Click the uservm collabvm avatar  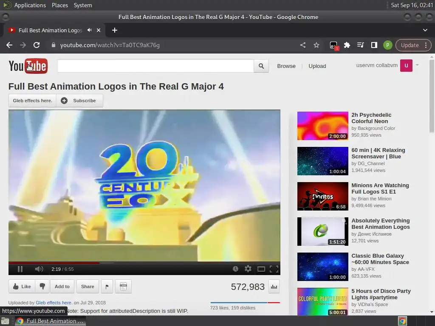tap(406, 65)
